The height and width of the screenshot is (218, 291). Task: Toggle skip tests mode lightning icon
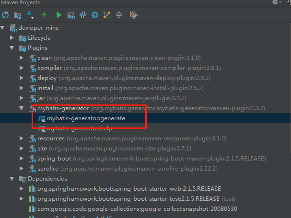click(x=95, y=15)
